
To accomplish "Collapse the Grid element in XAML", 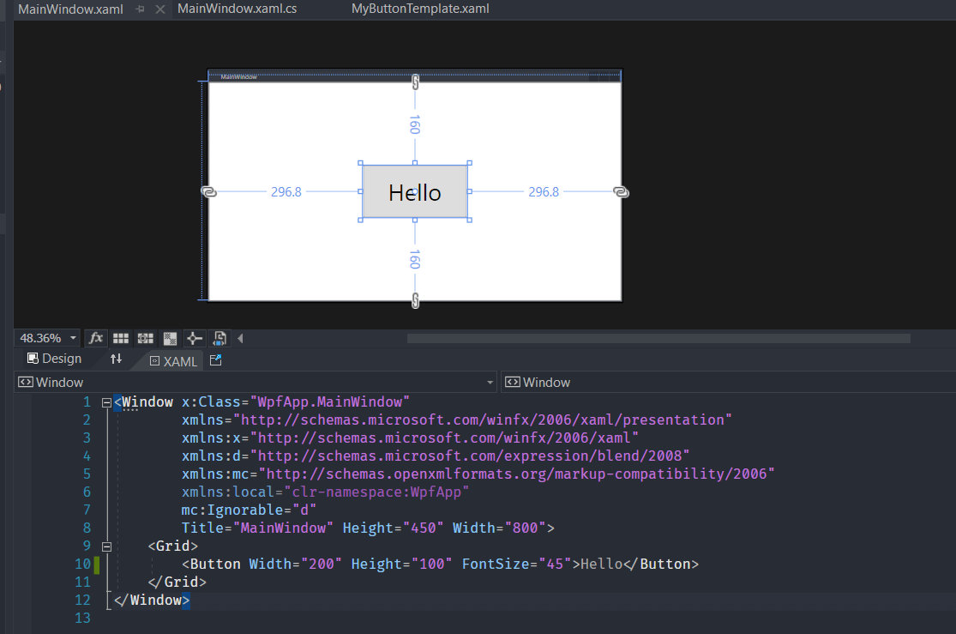I will click(x=107, y=546).
